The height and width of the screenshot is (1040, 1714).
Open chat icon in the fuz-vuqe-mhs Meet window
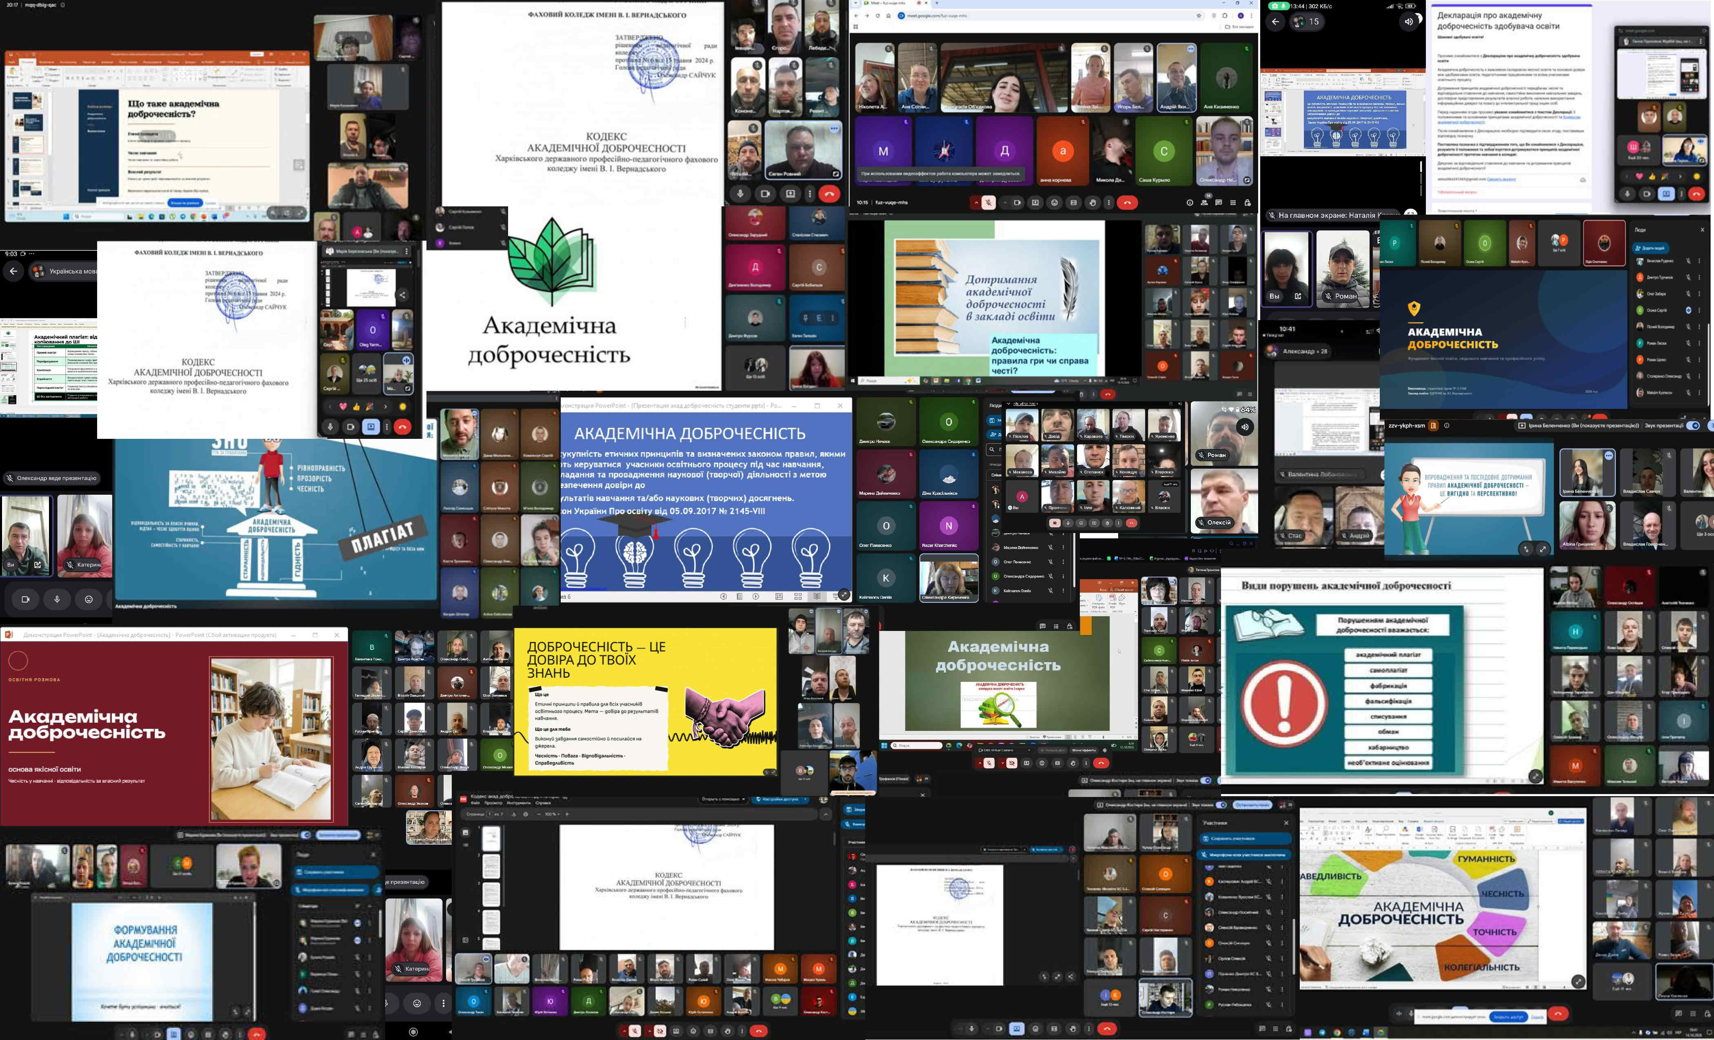1219,202
